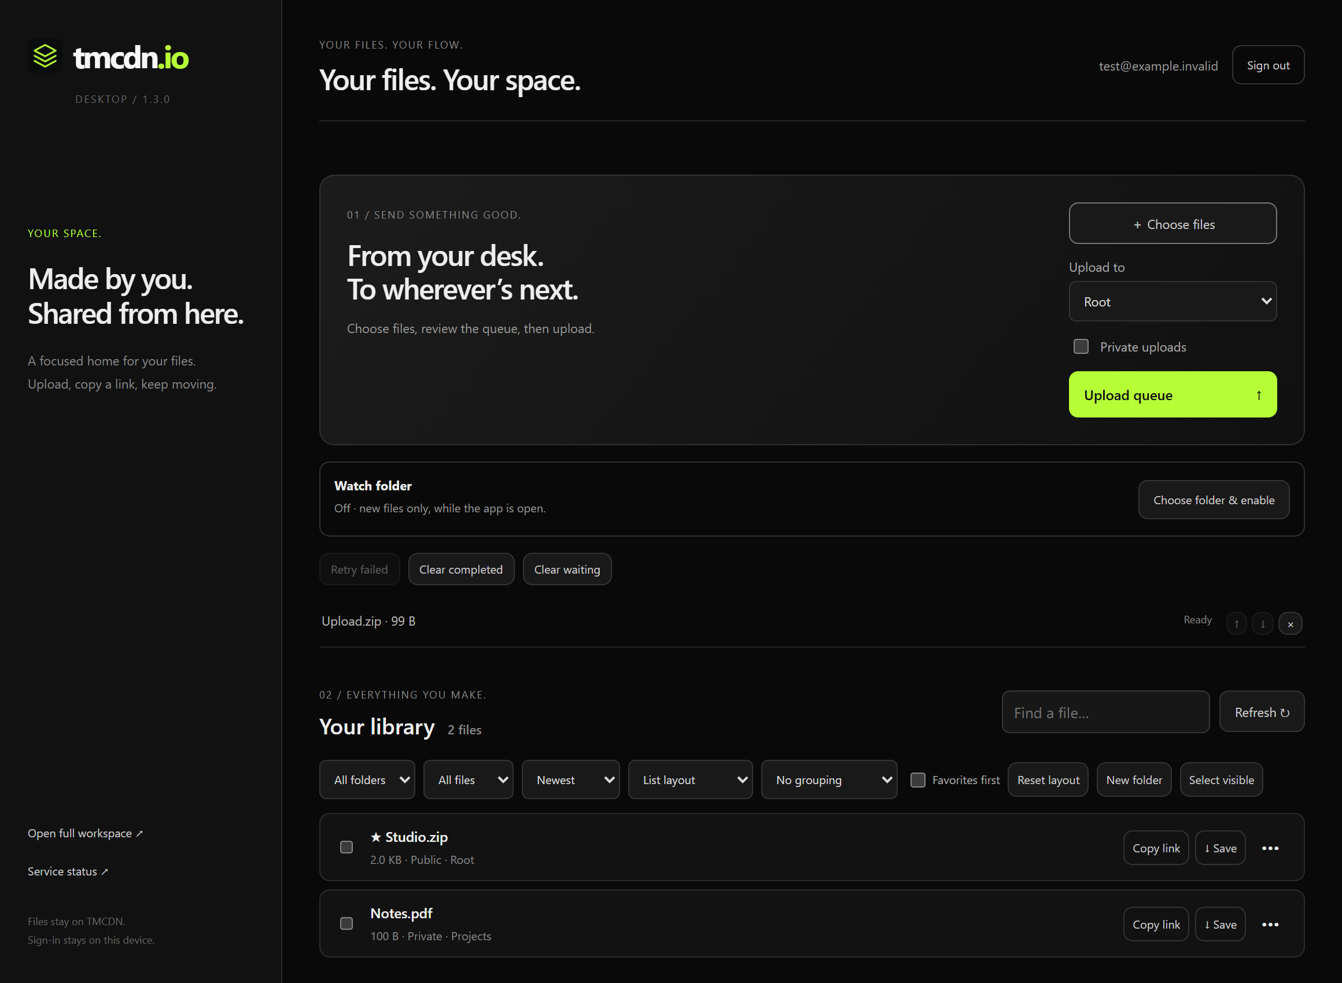Click the favorite star on Studio.zip
Viewport: 1342px width, 983px height.
[375, 837]
